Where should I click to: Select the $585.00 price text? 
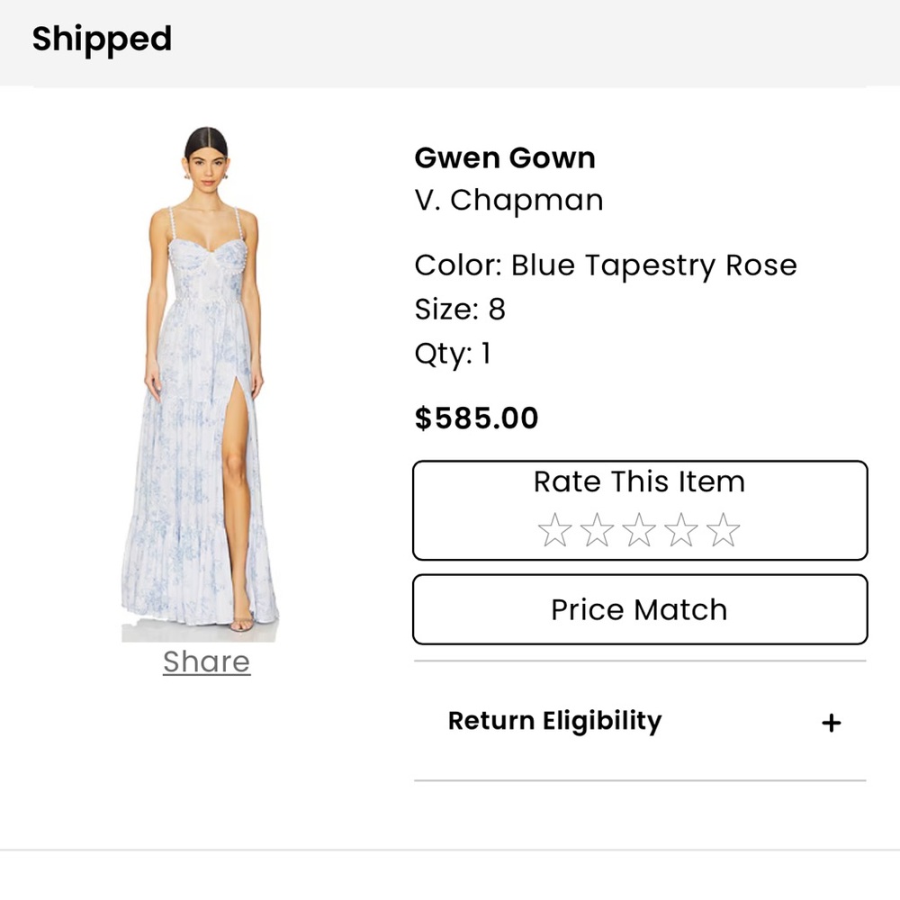point(475,417)
